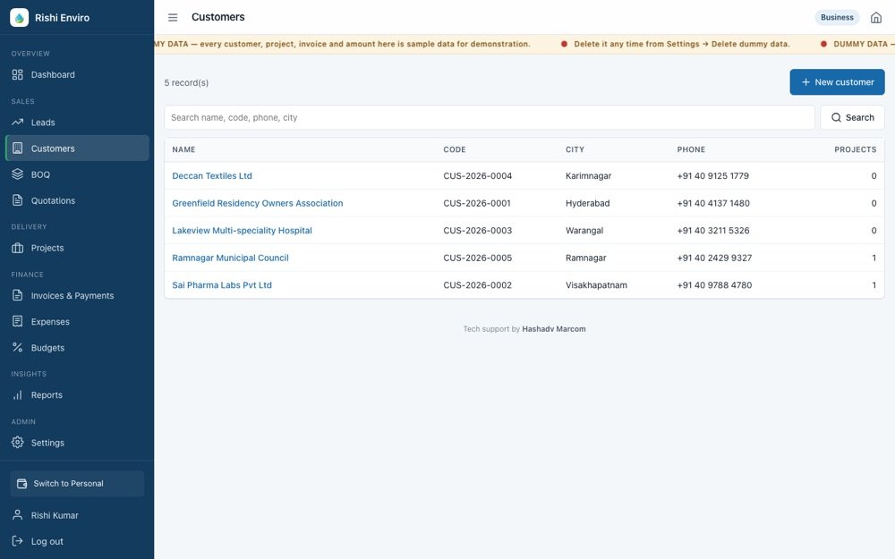Open Deccan Textiles Ltd customer

(x=212, y=175)
